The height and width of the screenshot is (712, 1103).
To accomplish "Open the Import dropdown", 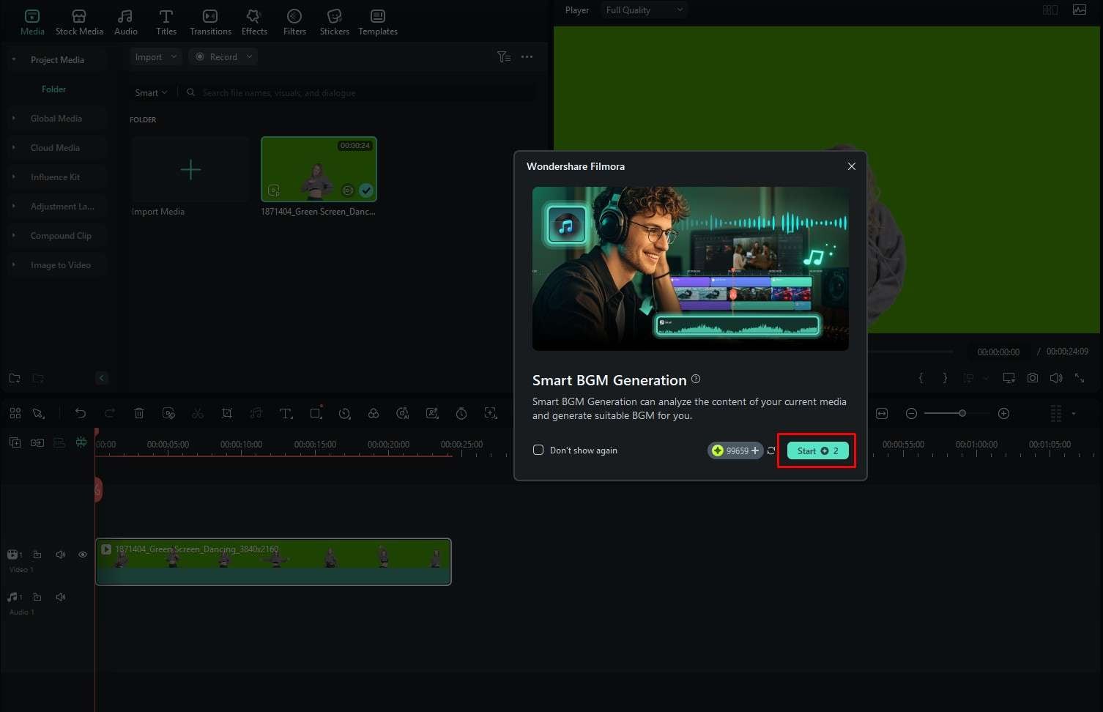I will pos(155,56).
